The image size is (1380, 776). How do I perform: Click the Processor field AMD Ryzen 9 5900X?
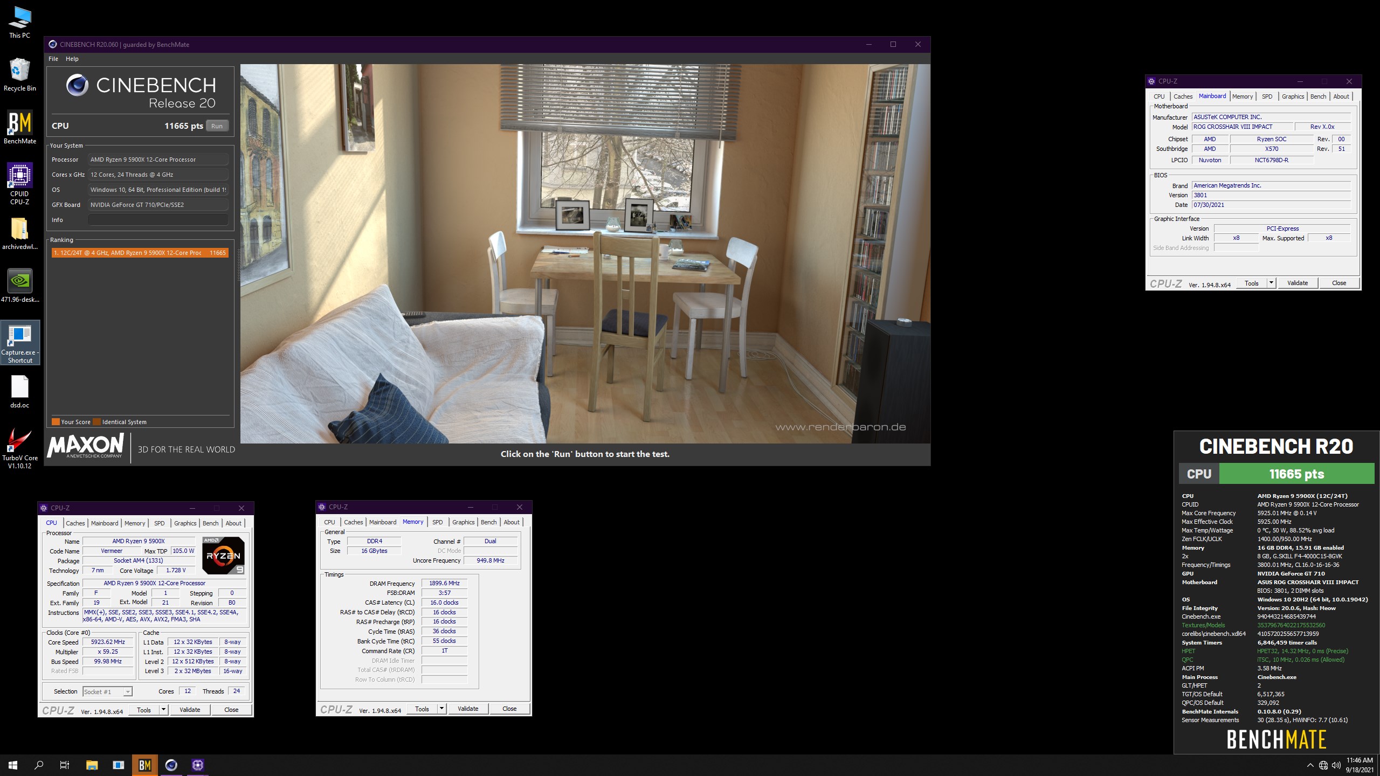click(x=158, y=160)
